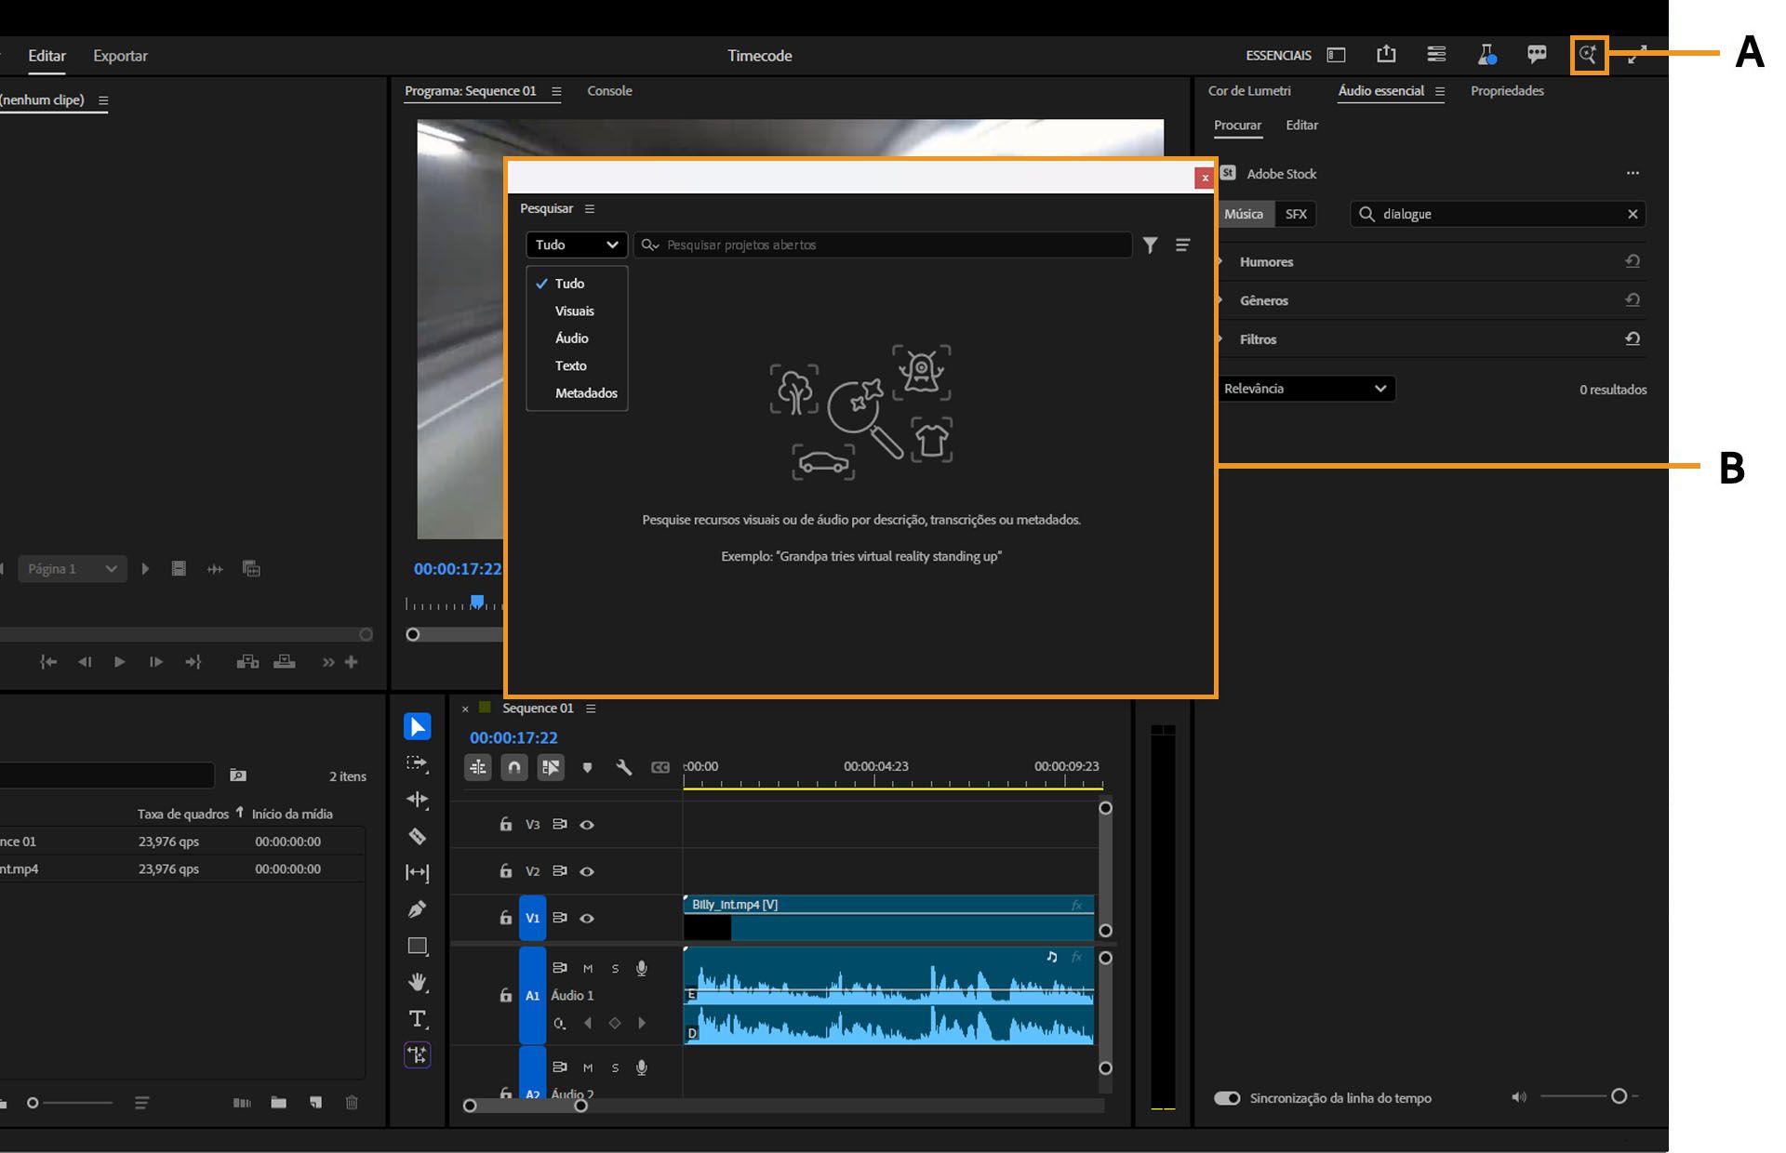Mute the Áudio 1 track
Viewport: 1786px width, 1153px height.
pyautogui.click(x=588, y=968)
